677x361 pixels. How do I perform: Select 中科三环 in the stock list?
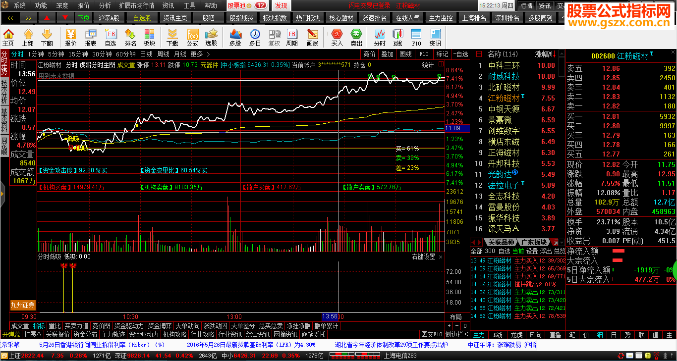[504, 65]
